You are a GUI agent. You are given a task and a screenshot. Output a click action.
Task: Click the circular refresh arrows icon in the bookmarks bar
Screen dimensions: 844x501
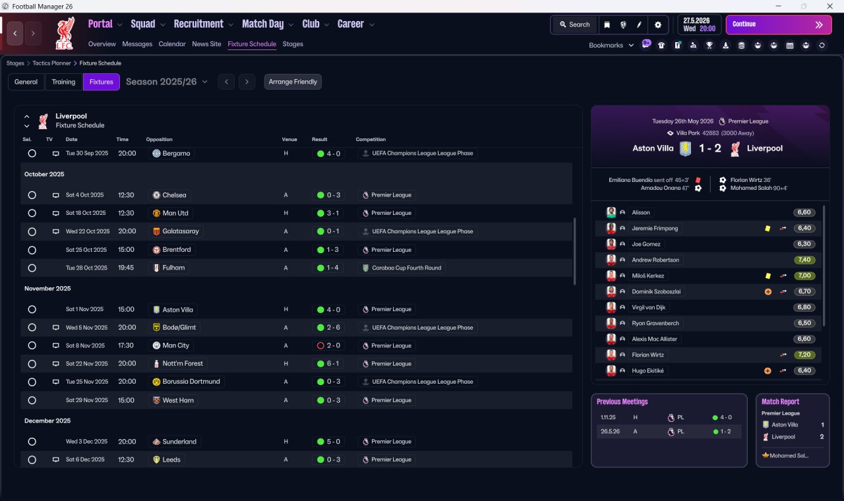click(822, 45)
